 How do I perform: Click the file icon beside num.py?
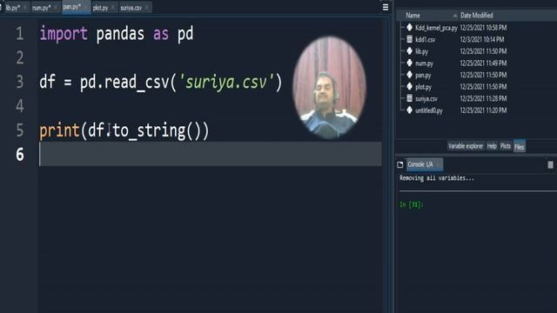[410, 63]
